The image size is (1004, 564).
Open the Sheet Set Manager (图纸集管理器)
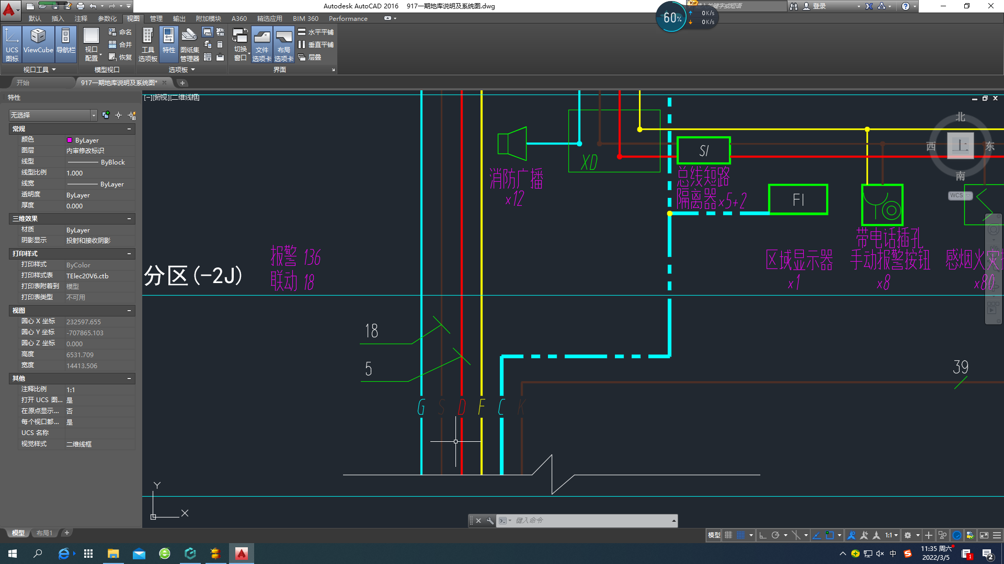tap(189, 44)
